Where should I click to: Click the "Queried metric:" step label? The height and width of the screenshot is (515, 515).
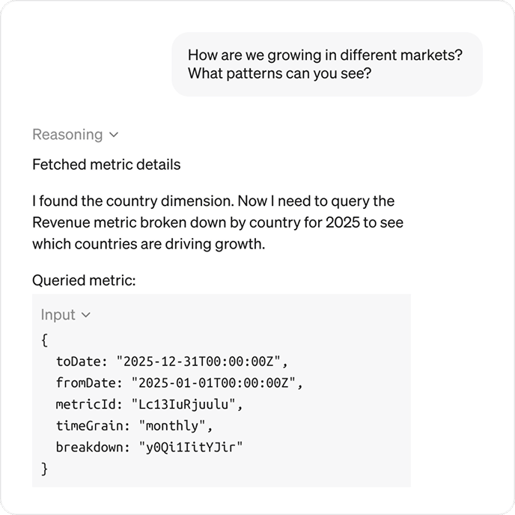[84, 281]
